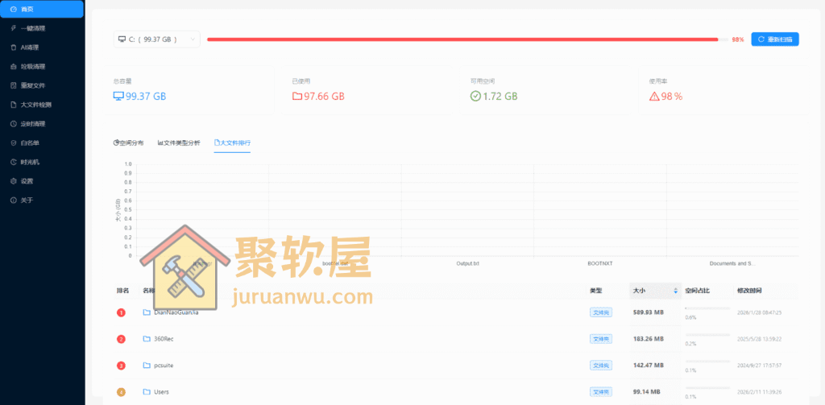The width and height of the screenshot is (825, 405).
Task: Click folder icon of pcsuite row
Action: click(x=147, y=365)
